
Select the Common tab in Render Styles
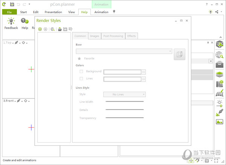(80, 36)
